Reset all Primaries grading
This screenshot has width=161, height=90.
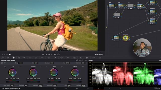click(x=86, y=60)
